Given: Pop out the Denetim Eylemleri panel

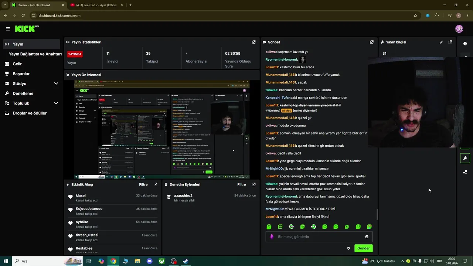Looking at the screenshot, I should pyautogui.click(x=253, y=184).
